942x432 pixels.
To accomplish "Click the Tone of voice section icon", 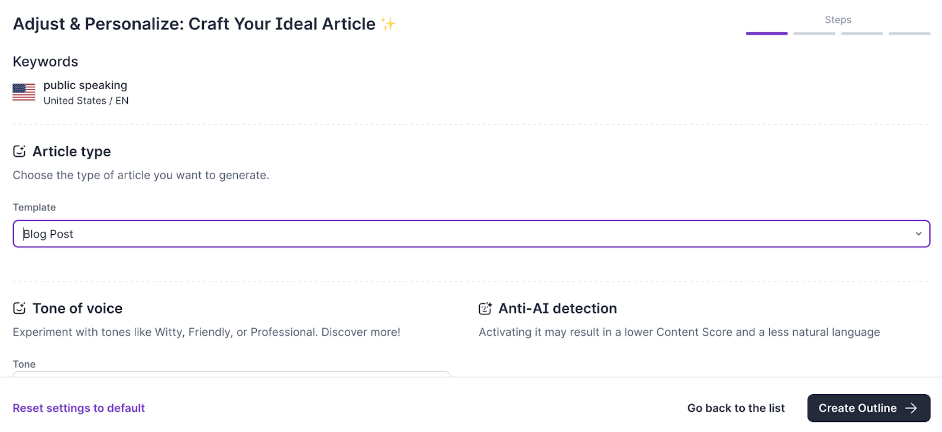I will point(19,308).
